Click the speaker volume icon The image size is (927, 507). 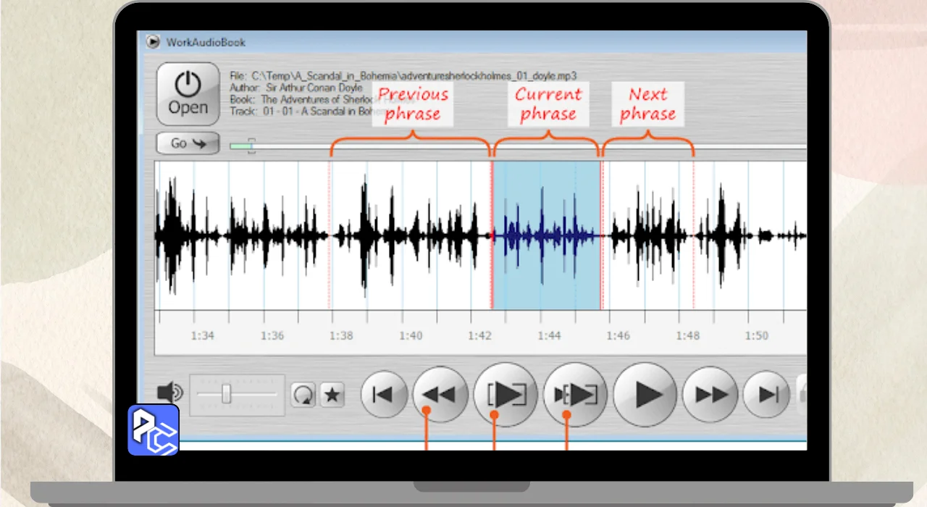(x=169, y=393)
